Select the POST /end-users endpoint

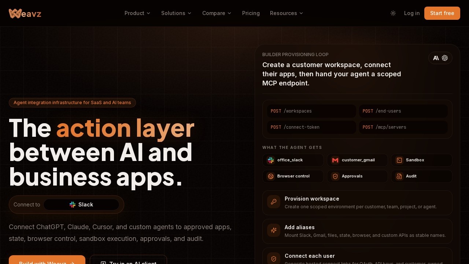[403, 111]
